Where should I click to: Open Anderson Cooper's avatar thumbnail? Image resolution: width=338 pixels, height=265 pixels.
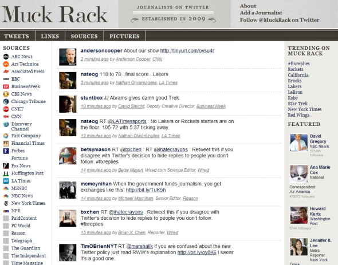[x=68, y=57]
